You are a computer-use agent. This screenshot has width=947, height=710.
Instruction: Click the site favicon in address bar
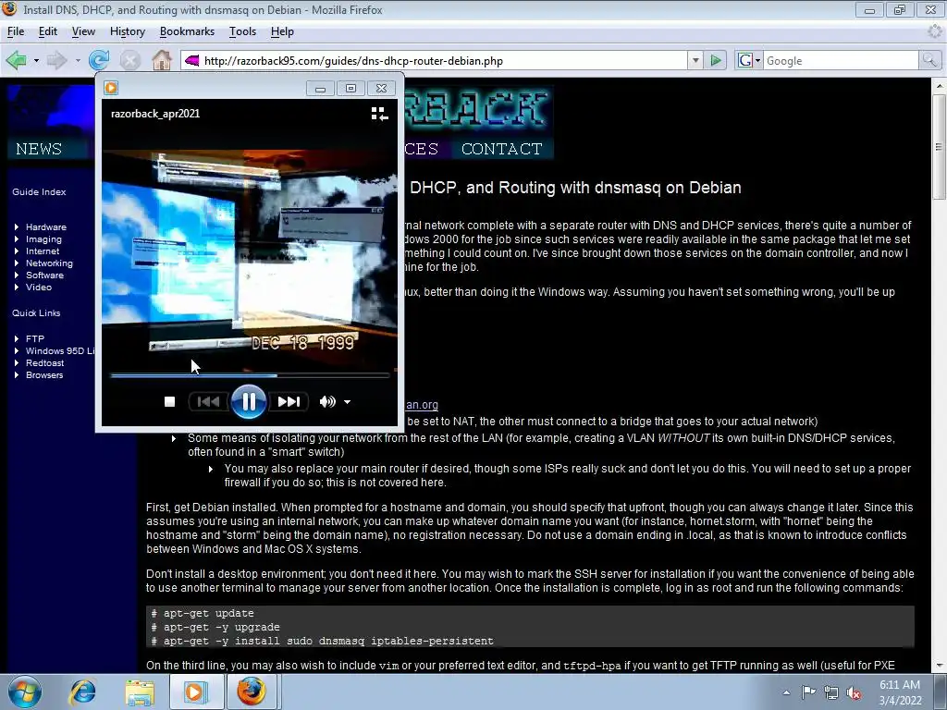coord(192,60)
